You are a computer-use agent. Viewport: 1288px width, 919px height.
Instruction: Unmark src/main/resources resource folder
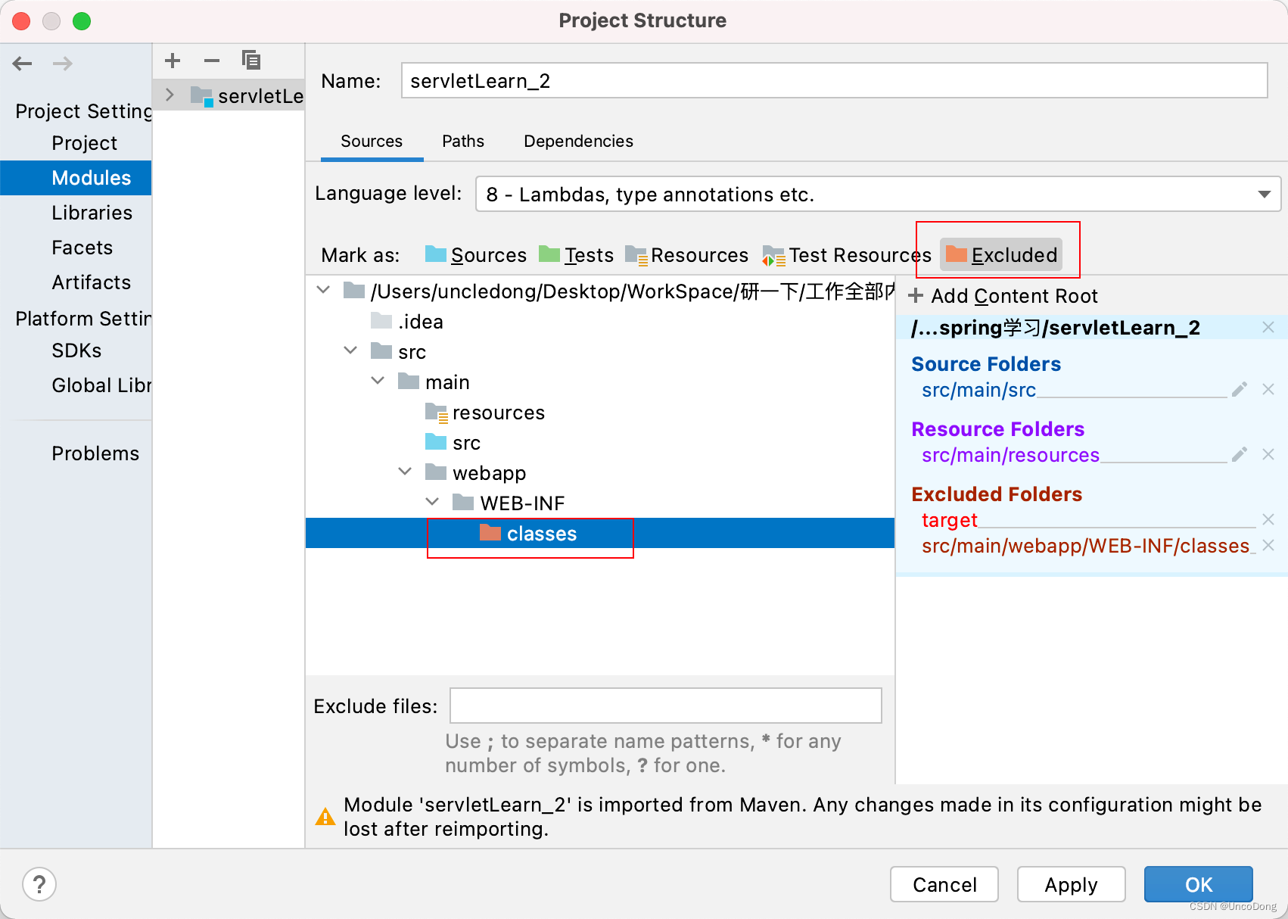[x=1268, y=455]
